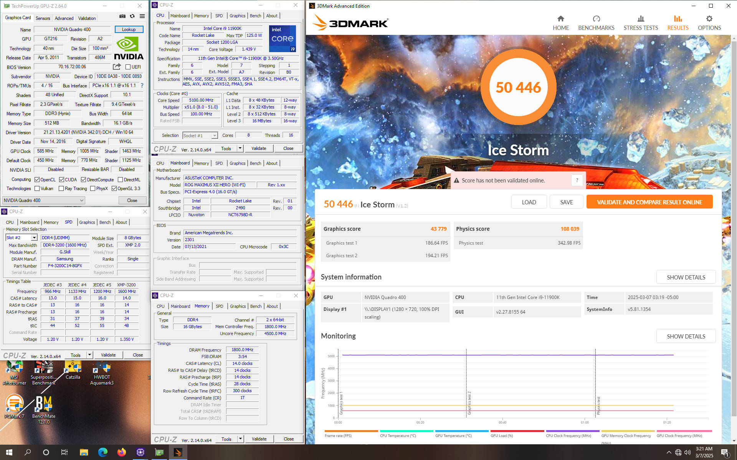Viewport: 737px width, 460px height.
Task: Select Graphics tab in CPU-Z Mainboard window
Action: coord(237,163)
